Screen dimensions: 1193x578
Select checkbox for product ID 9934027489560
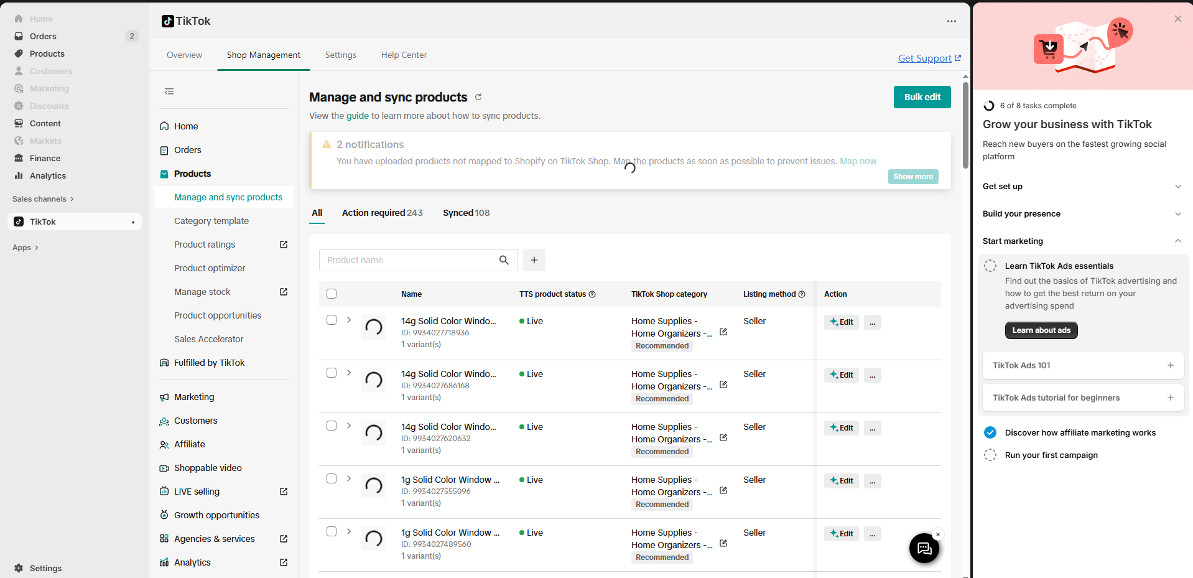tap(332, 531)
